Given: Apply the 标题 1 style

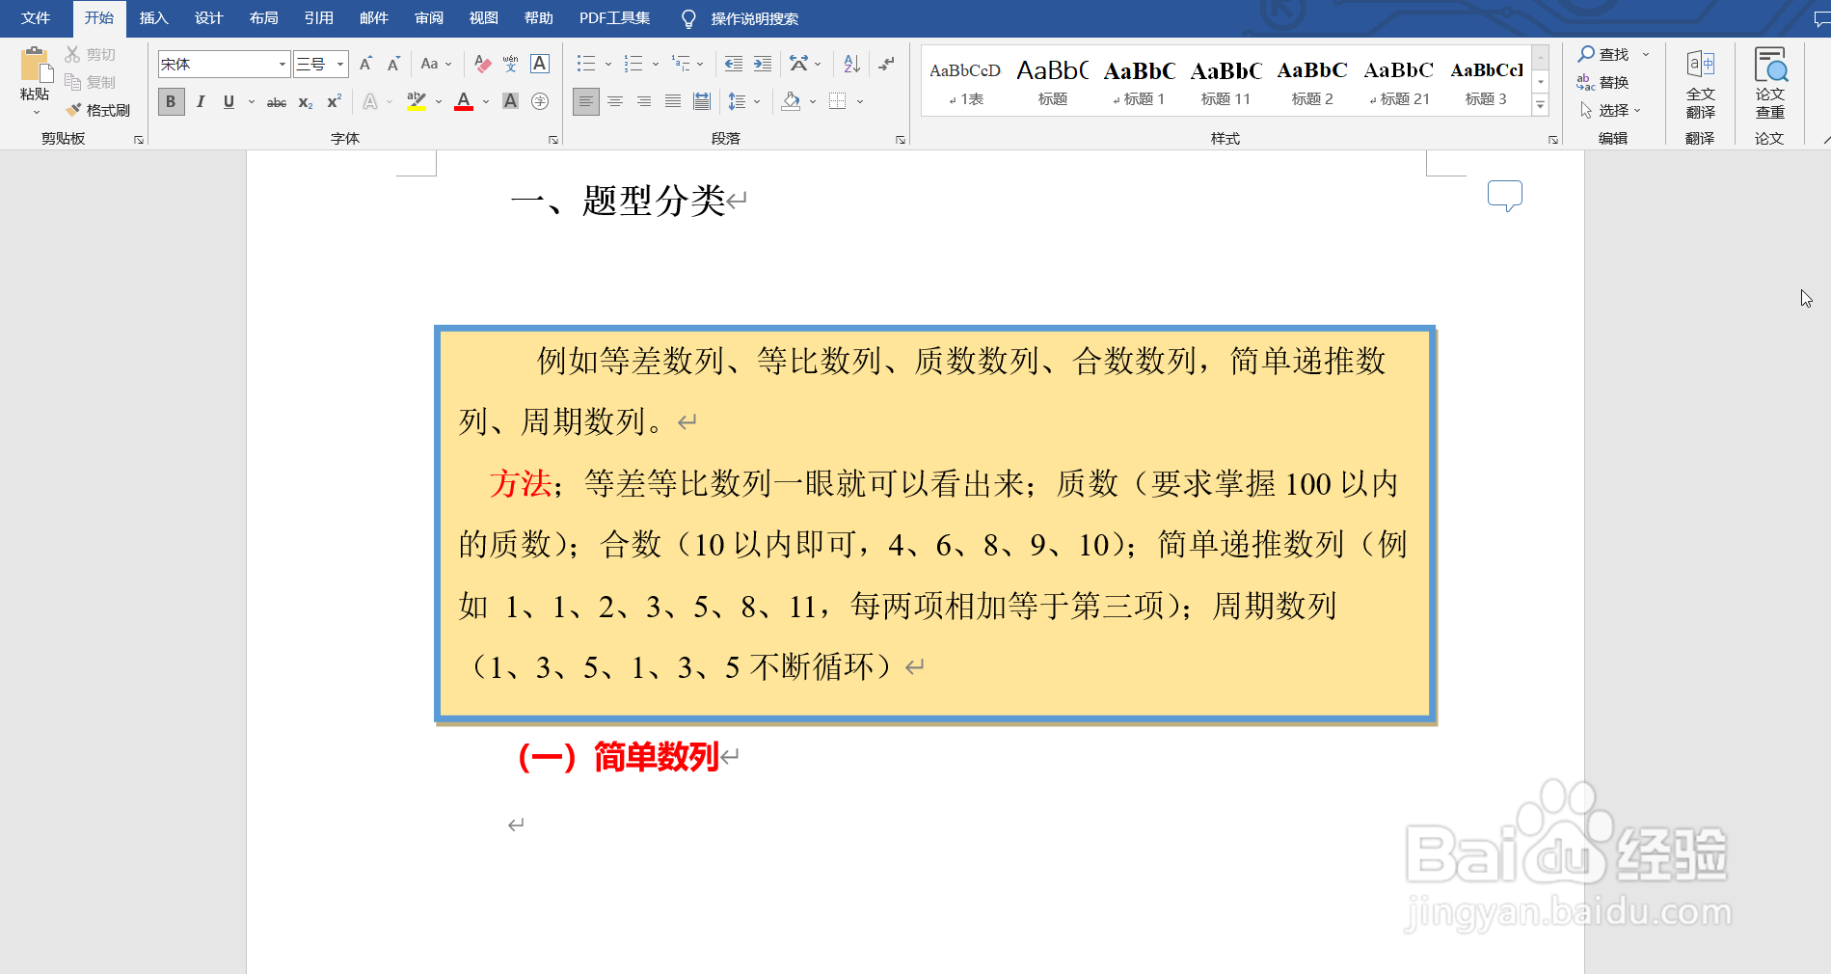Looking at the screenshot, I should tap(1140, 82).
